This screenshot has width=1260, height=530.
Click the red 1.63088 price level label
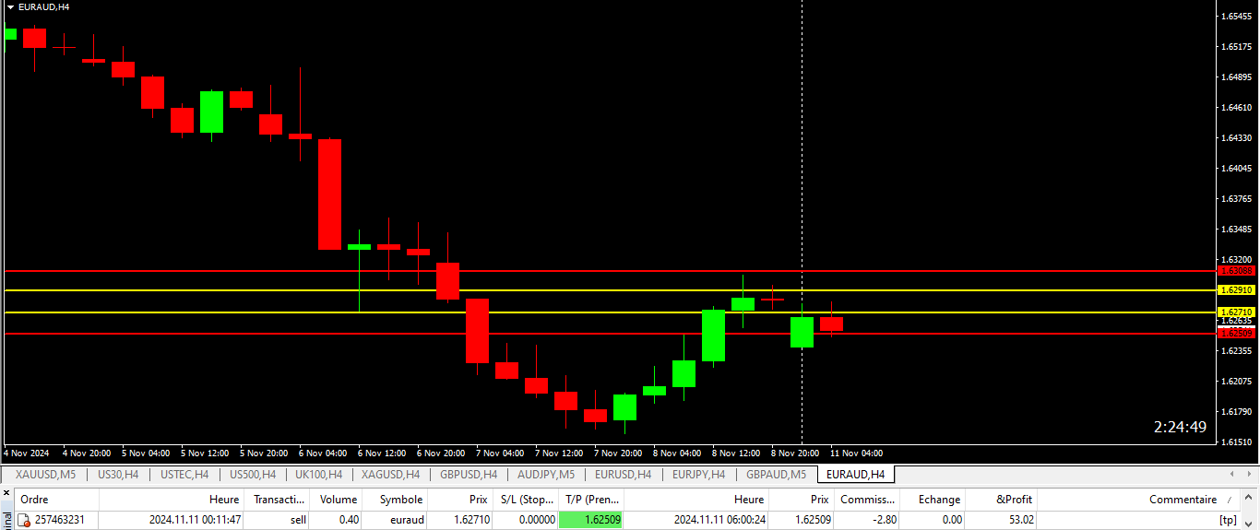point(1236,271)
